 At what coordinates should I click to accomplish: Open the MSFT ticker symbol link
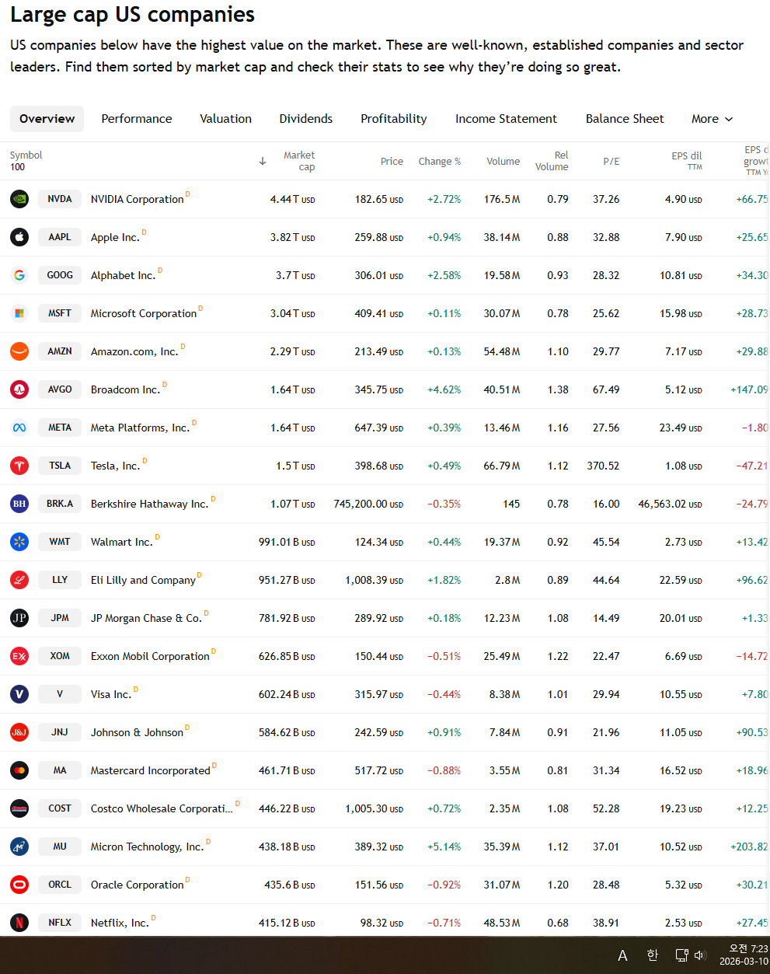[x=60, y=313]
